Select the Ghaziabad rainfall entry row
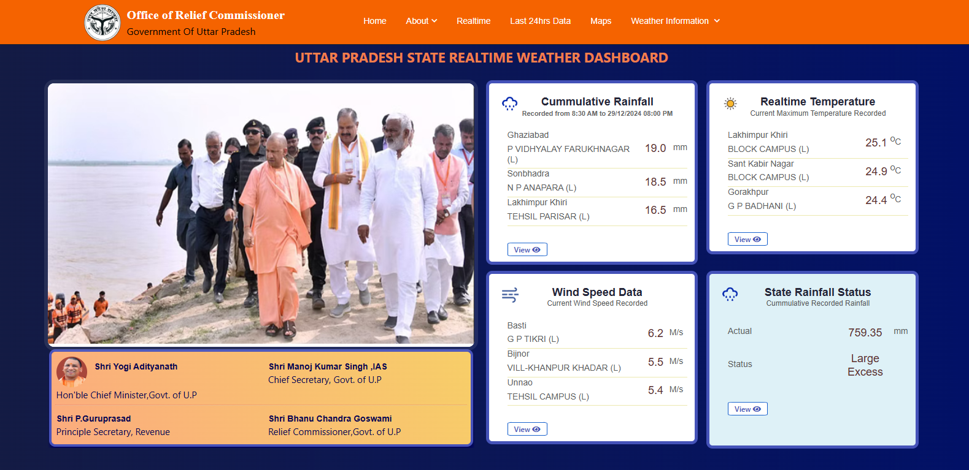Screen dimensions: 969x470 (x=597, y=148)
